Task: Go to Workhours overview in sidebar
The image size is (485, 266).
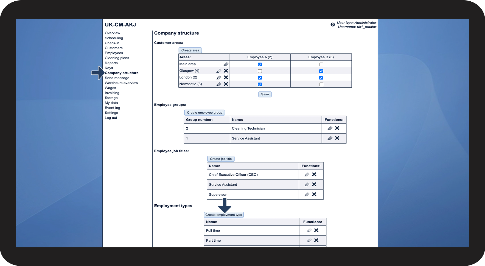Action: point(121,83)
